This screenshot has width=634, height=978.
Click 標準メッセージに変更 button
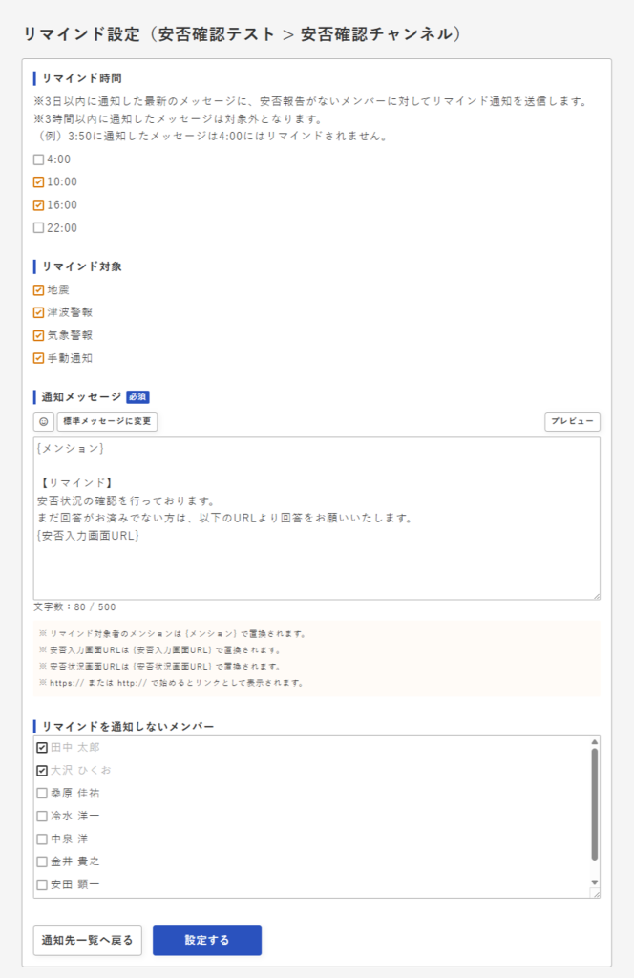107,421
